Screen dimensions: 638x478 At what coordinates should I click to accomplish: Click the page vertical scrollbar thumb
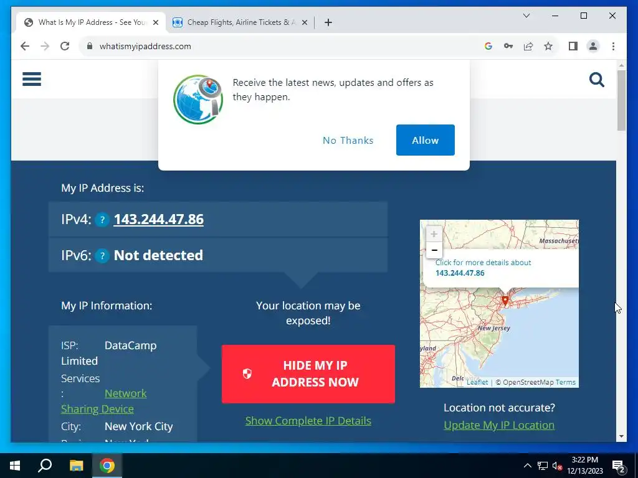(x=621, y=100)
